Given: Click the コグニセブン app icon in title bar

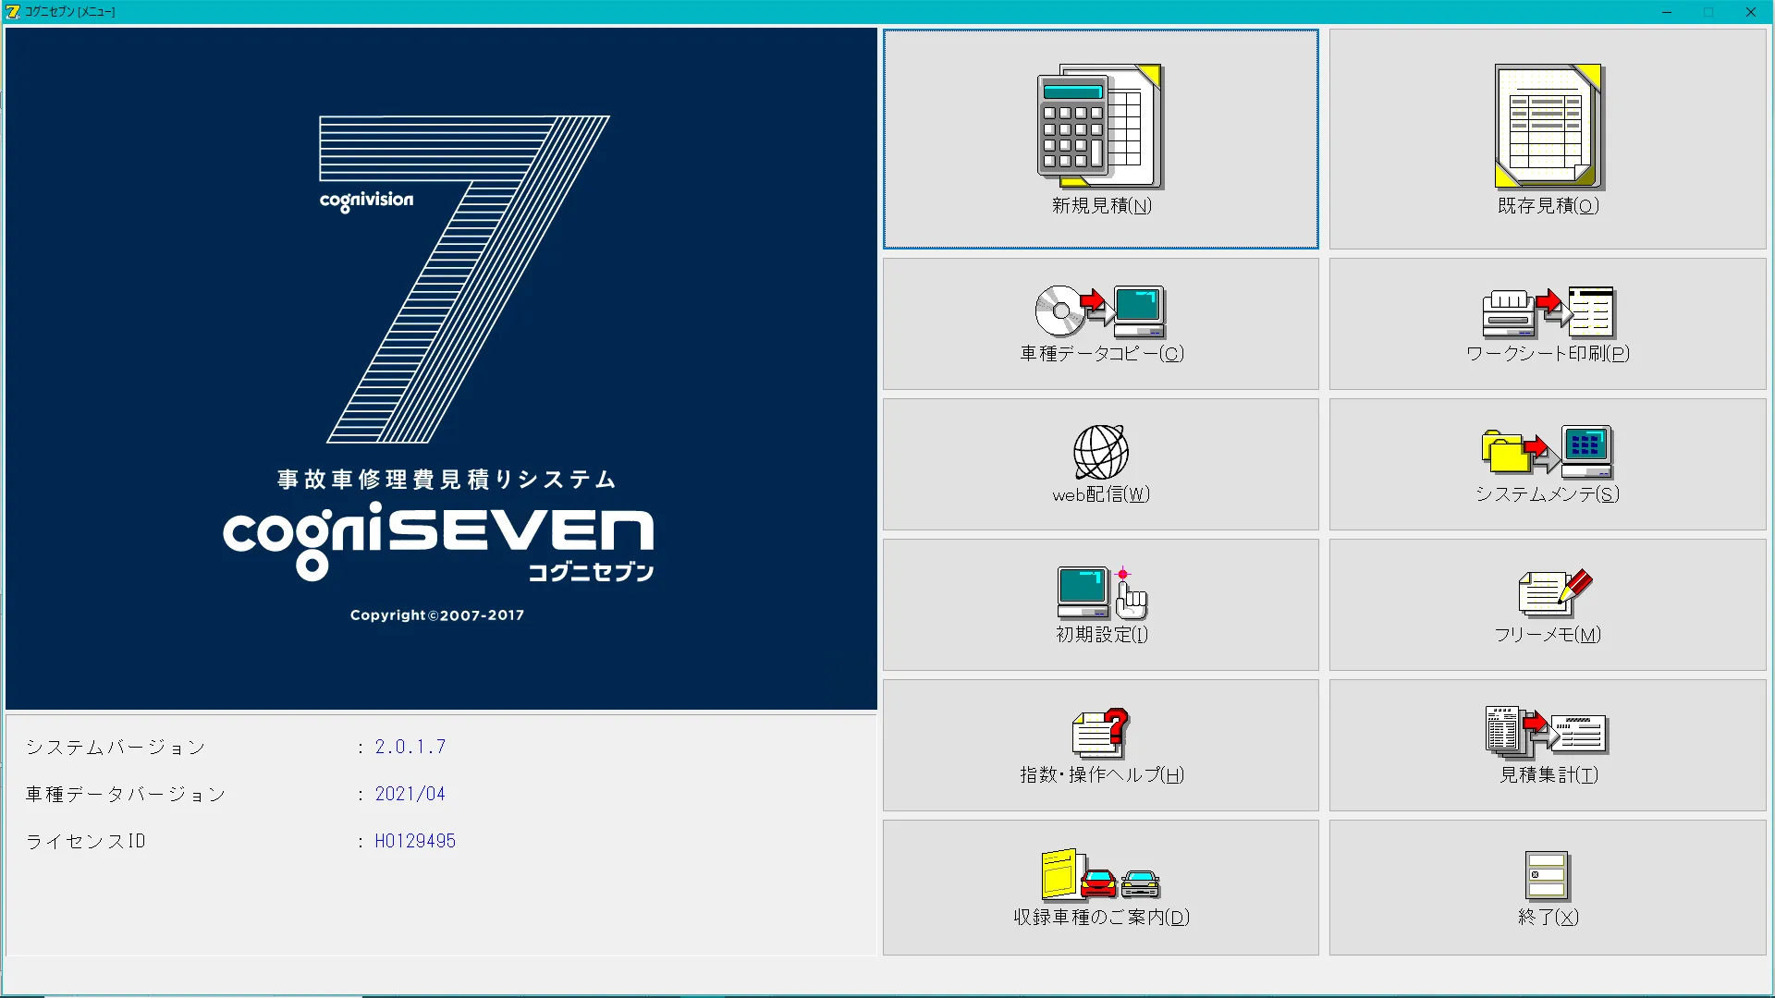Looking at the screenshot, I should 13,12.
